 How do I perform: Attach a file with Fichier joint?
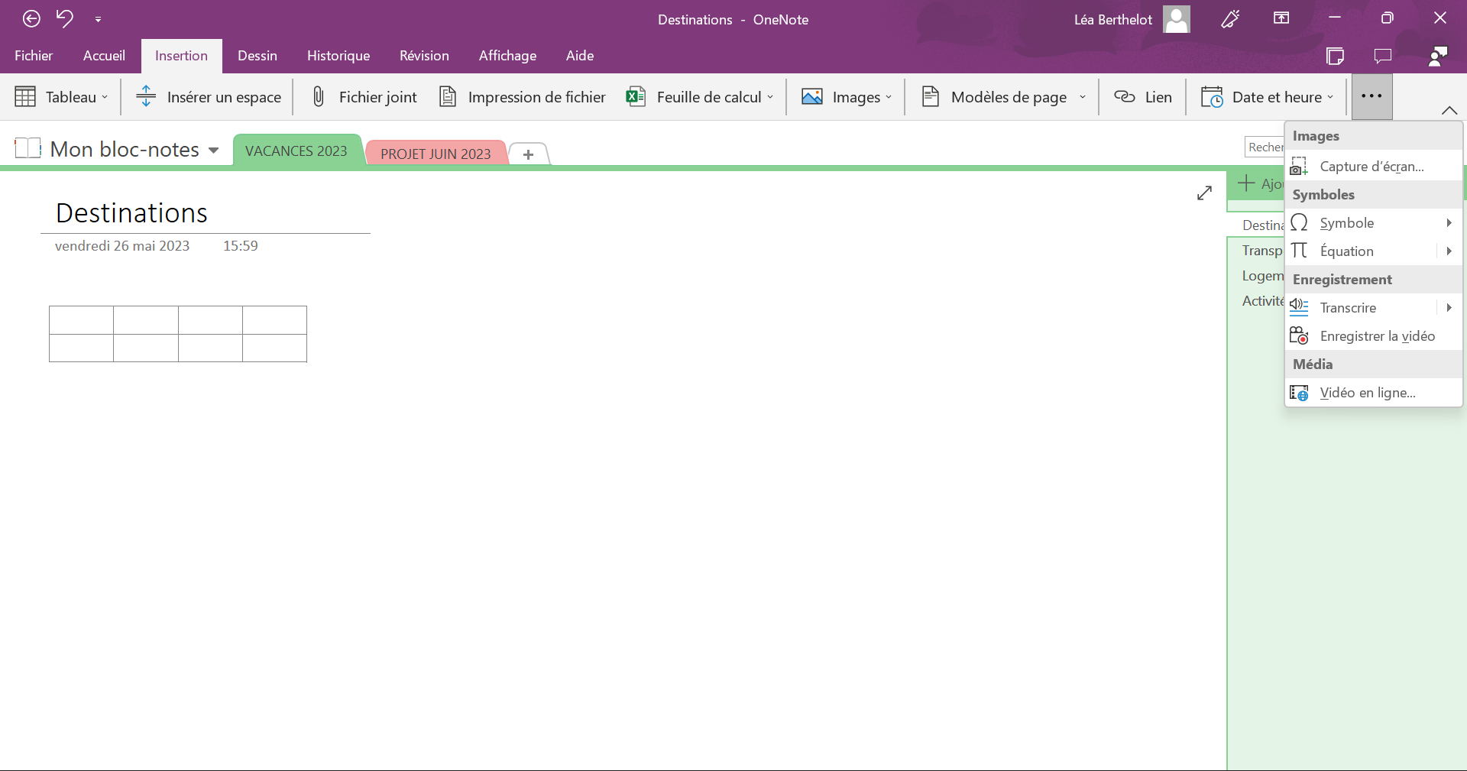[364, 97]
